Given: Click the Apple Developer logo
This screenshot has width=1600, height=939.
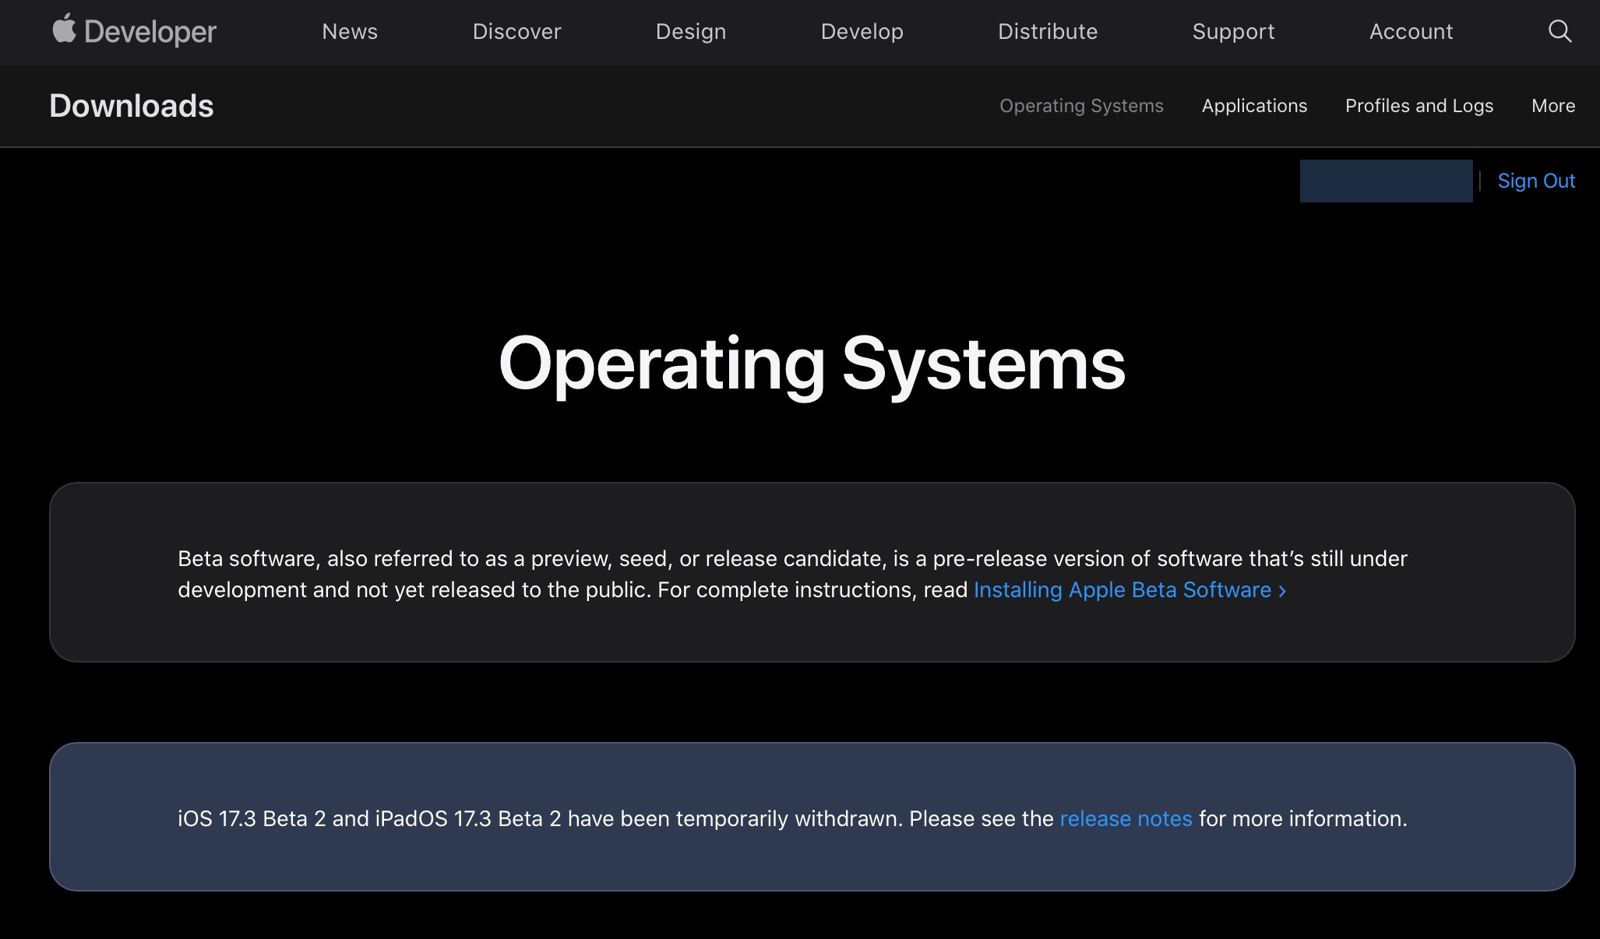Looking at the screenshot, I should click(x=134, y=31).
